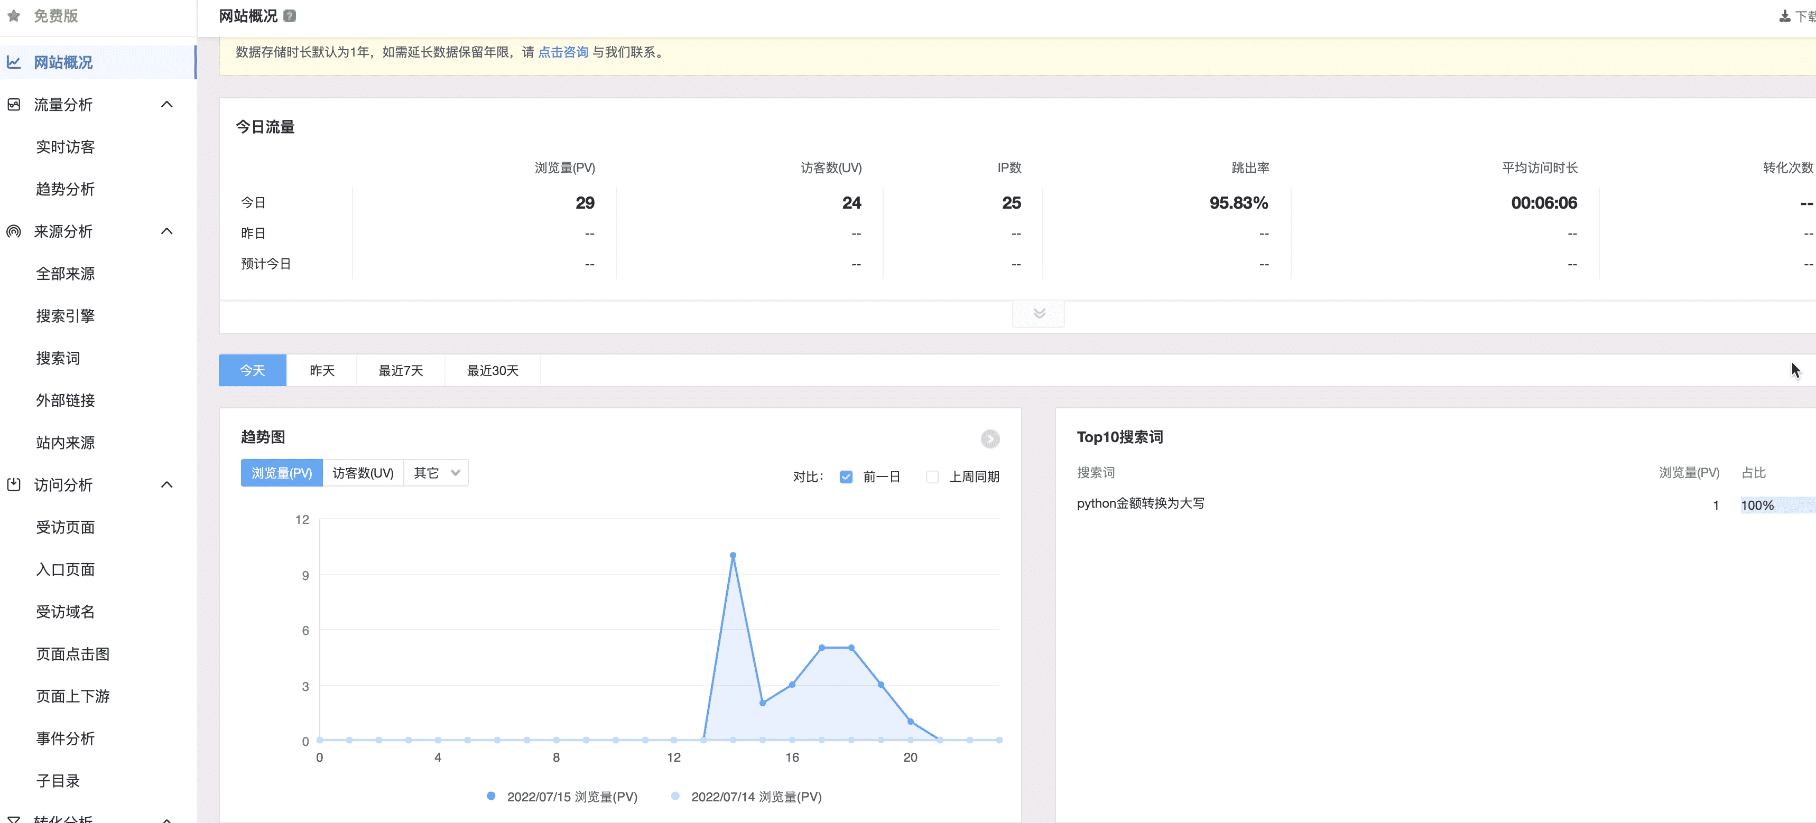The image size is (1816, 823).
Task: Collapse the 流量分析 menu chevron
Action: [x=167, y=104]
